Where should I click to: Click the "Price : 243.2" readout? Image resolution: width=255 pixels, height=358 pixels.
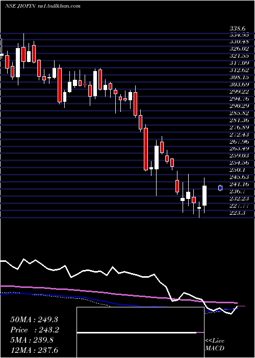coord(35,330)
